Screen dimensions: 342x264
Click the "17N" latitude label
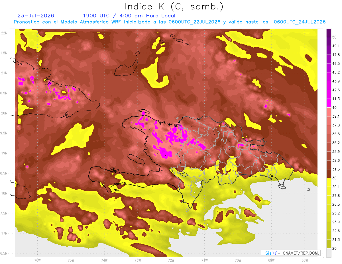coord(5,233)
